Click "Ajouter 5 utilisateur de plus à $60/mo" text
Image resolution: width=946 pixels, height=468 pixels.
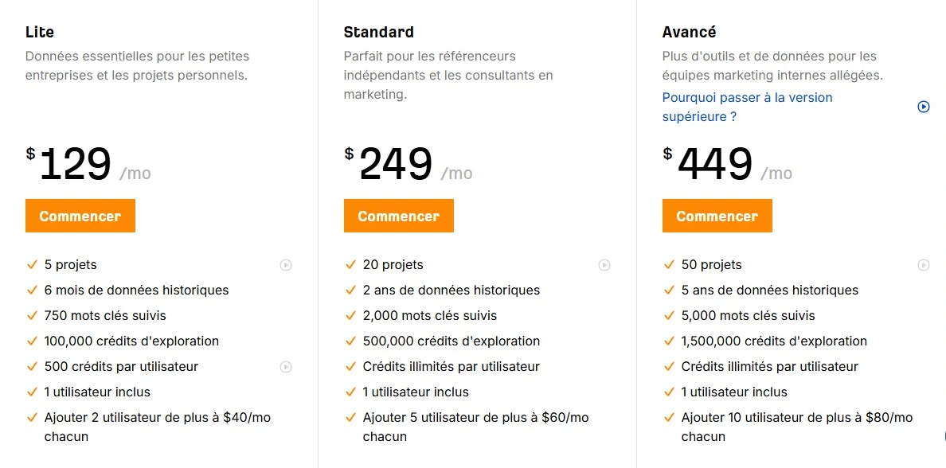(x=476, y=417)
